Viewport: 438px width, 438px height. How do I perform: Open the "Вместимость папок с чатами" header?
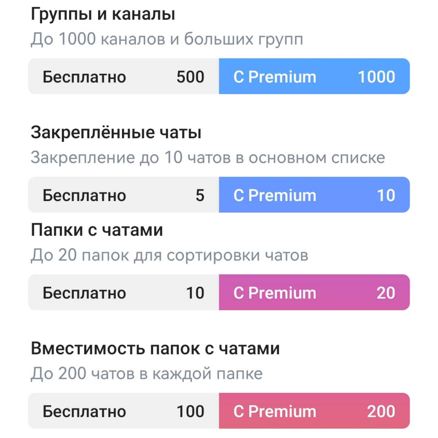(x=155, y=349)
